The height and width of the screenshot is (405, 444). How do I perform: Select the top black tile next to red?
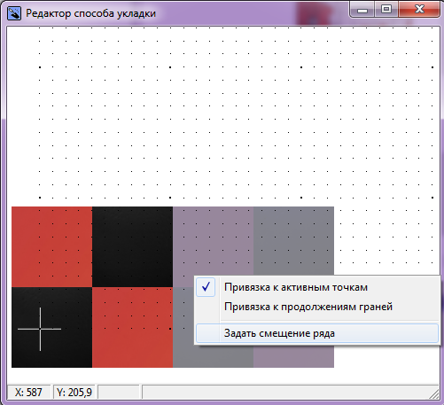[x=132, y=246]
